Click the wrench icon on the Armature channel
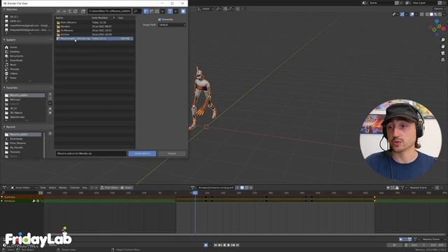Image resolution: width=448 pixels, height=252 pixels. click(34, 201)
